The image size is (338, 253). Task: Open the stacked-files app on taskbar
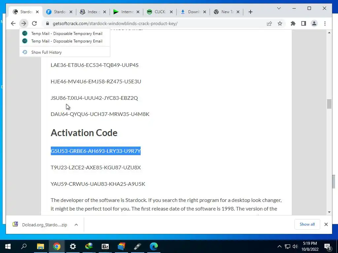pyautogui.click(x=121, y=246)
